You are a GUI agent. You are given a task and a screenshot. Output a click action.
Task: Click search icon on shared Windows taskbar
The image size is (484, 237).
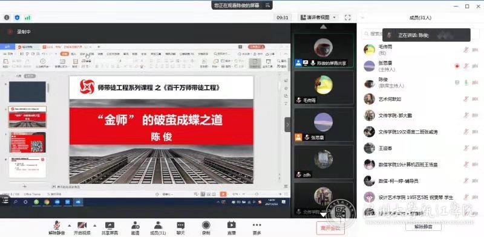click(x=16, y=202)
